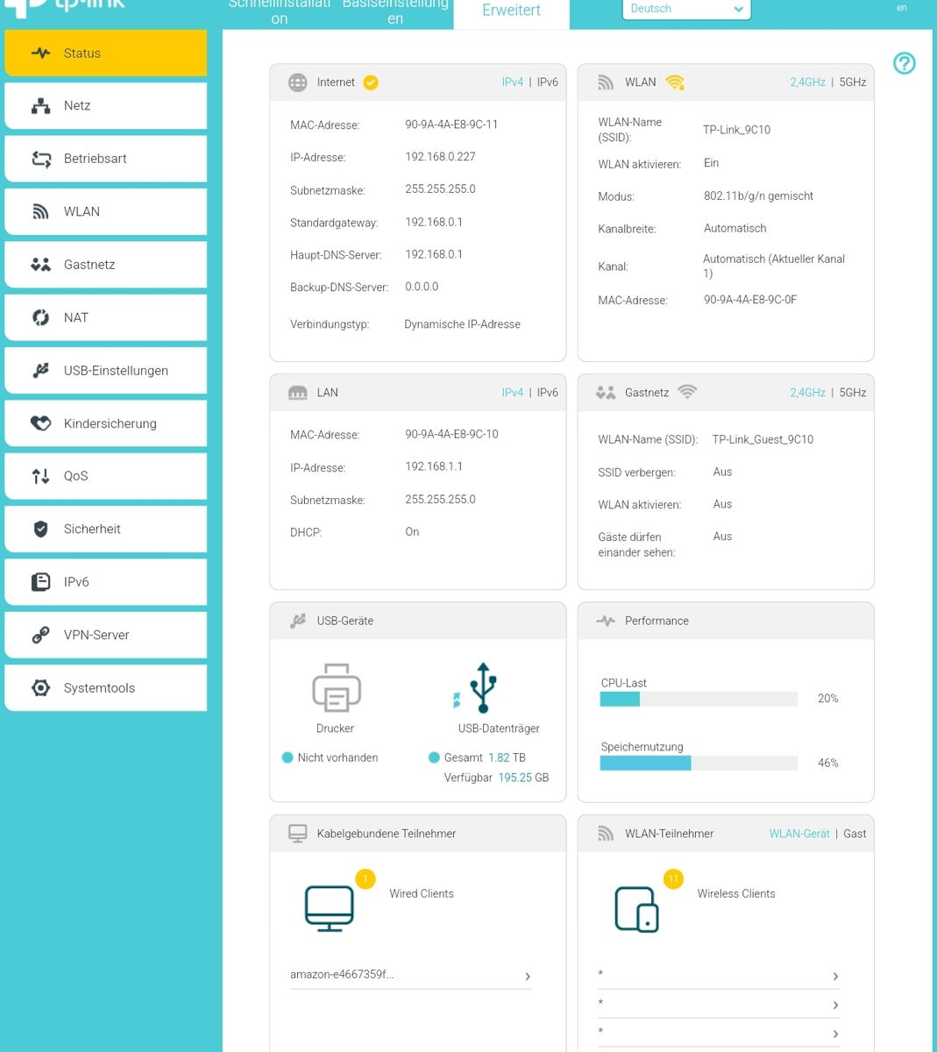Image resolution: width=937 pixels, height=1052 pixels.
Task: Click the SSID value TP-Link_9C10
Action: pyautogui.click(x=736, y=130)
